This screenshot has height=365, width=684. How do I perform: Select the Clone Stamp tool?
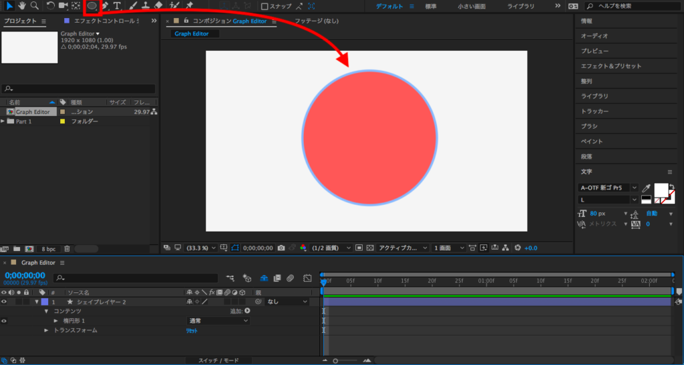145,6
